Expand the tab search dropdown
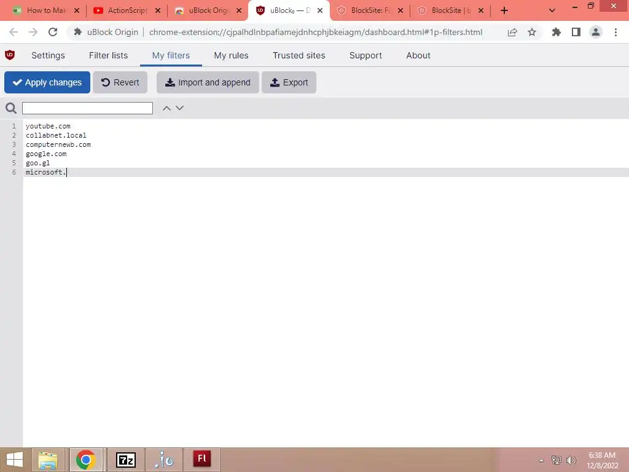 pyautogui.click(x=552, y=11)
